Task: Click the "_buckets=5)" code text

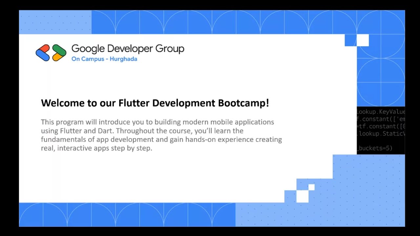Action: click(375, 148)
